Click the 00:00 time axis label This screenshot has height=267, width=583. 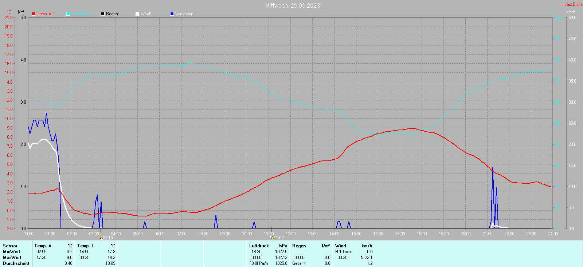point(28,234)
